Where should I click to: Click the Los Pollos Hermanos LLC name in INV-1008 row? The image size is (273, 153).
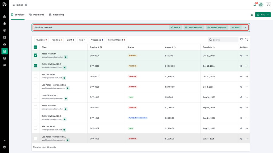coord(54,137)
